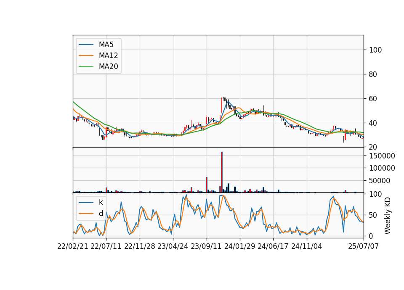The height and width of the screenshot is (290, 404).
Task: Click the 24/01/29 date label
Action: (x=239, y=246)
